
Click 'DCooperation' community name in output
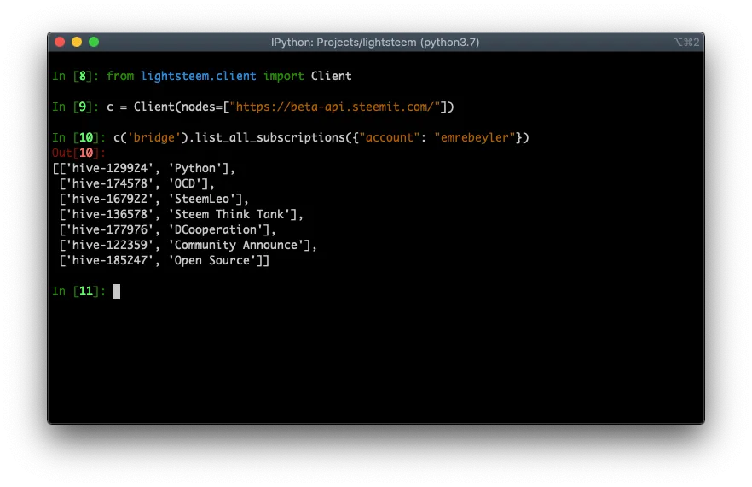click(216, 229)
